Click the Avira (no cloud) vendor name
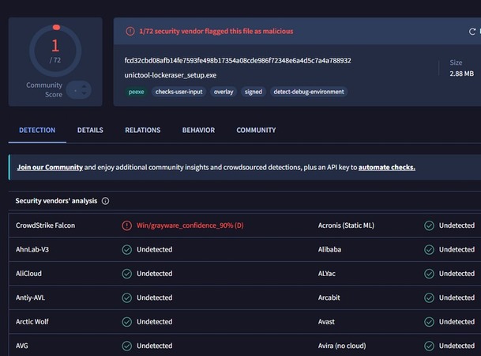This screenshot has width=481, height=356. coord(342,346)
